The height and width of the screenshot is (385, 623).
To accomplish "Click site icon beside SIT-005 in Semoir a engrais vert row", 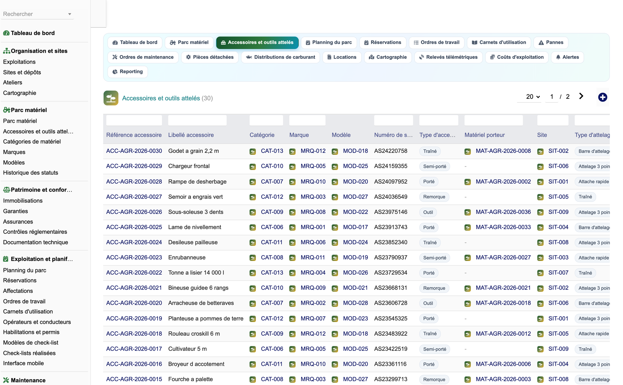I will [x=540, y=197].
